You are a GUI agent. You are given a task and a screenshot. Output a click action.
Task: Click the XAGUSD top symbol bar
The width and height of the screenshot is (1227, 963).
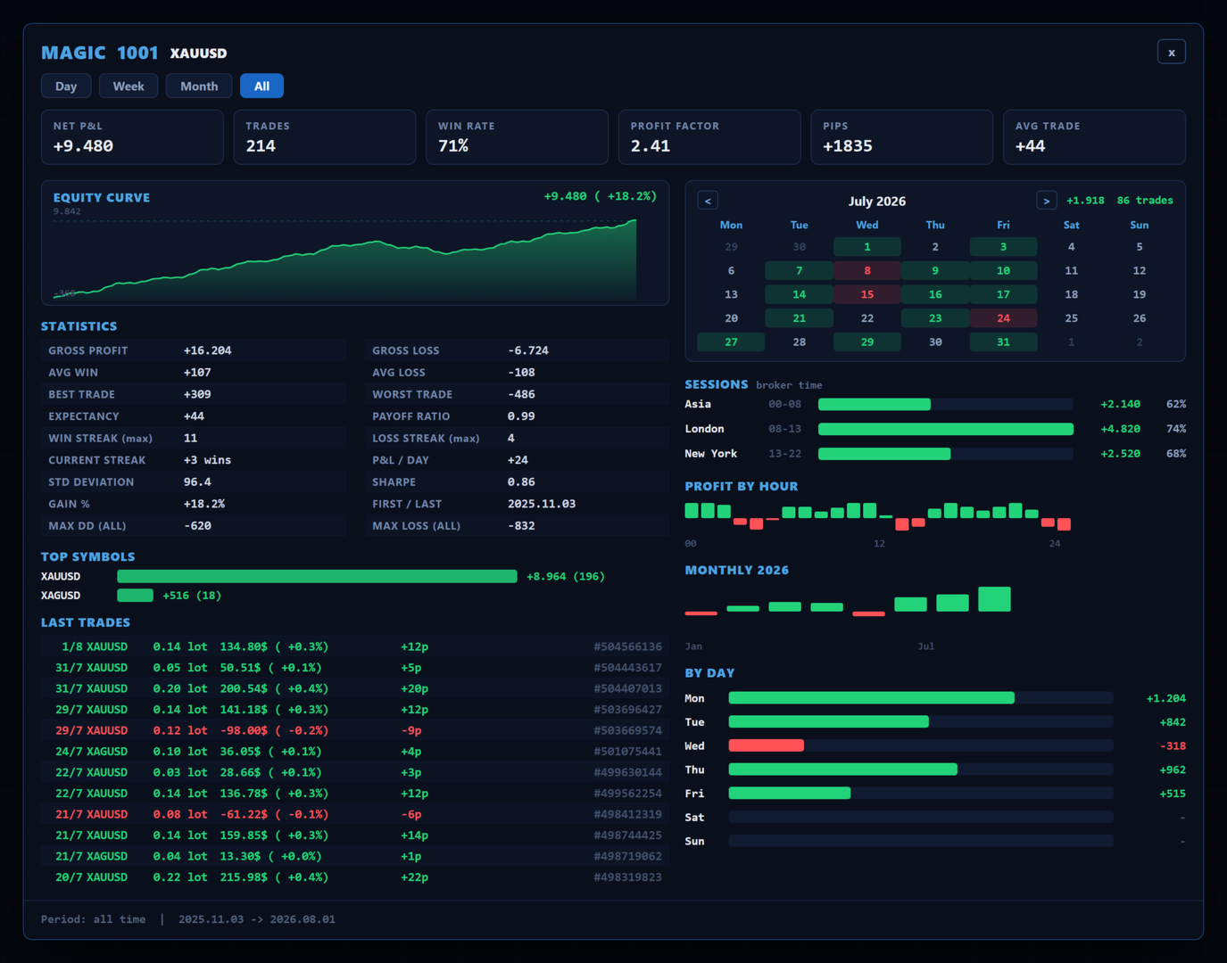(x=136, y=596)
